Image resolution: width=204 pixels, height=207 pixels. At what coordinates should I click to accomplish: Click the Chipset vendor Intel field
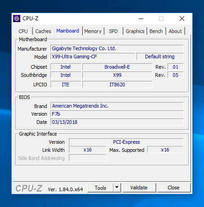point(66,67)
